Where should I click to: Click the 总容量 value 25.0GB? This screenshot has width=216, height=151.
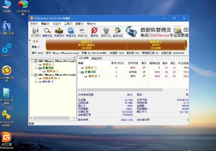click(129, 100)
